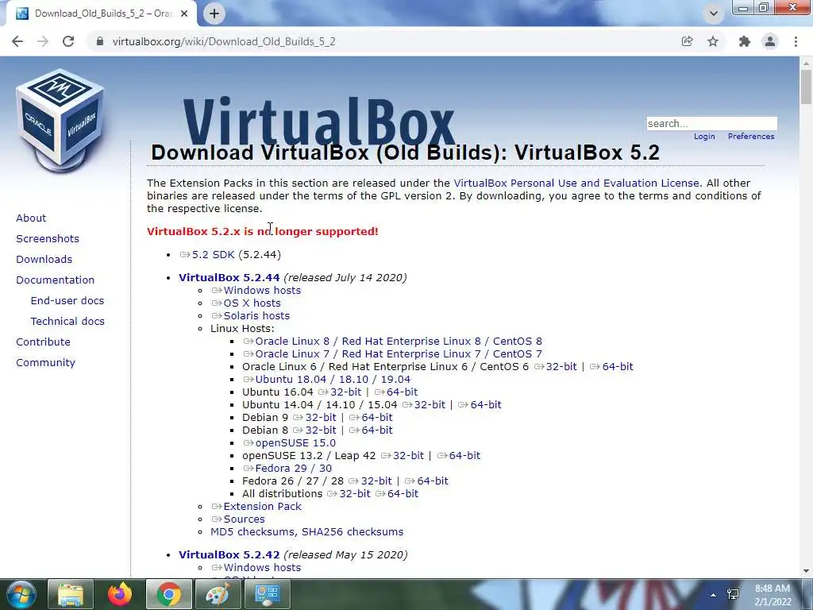
Task: Download Oracle Linux 8 / CentOS 8 package
Action: tap(392, 342)
